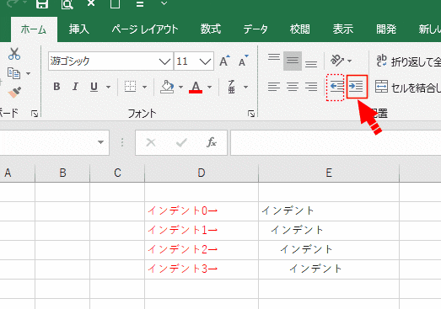Click the formula bar enter checkmark
This screenshot has height=309, width=441.
[x=181, y=142]
